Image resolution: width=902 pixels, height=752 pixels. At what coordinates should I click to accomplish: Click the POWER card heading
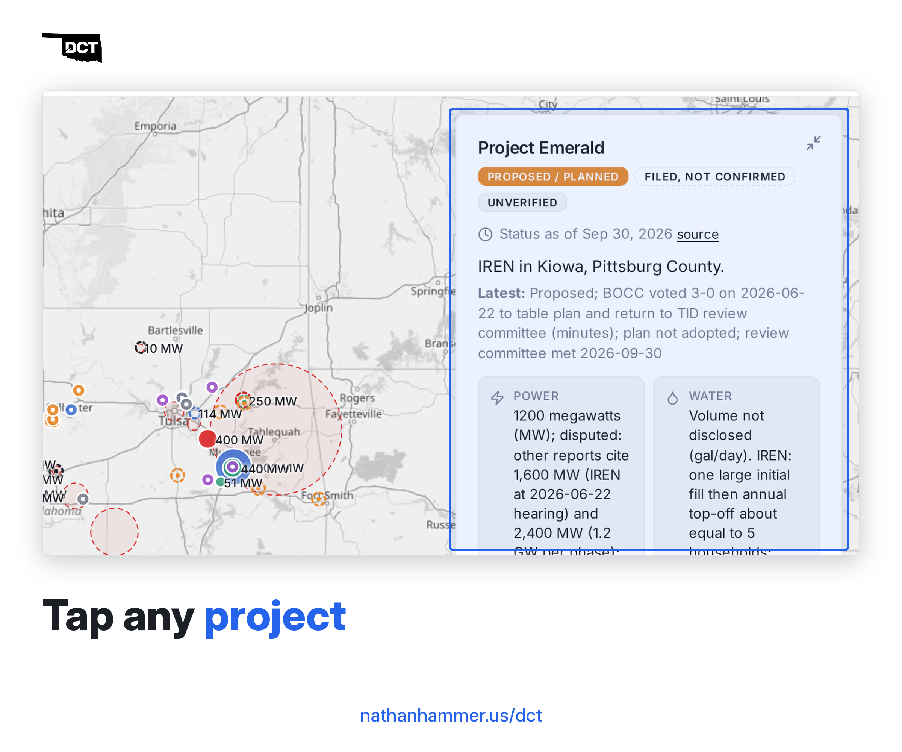tap(536, 396)
